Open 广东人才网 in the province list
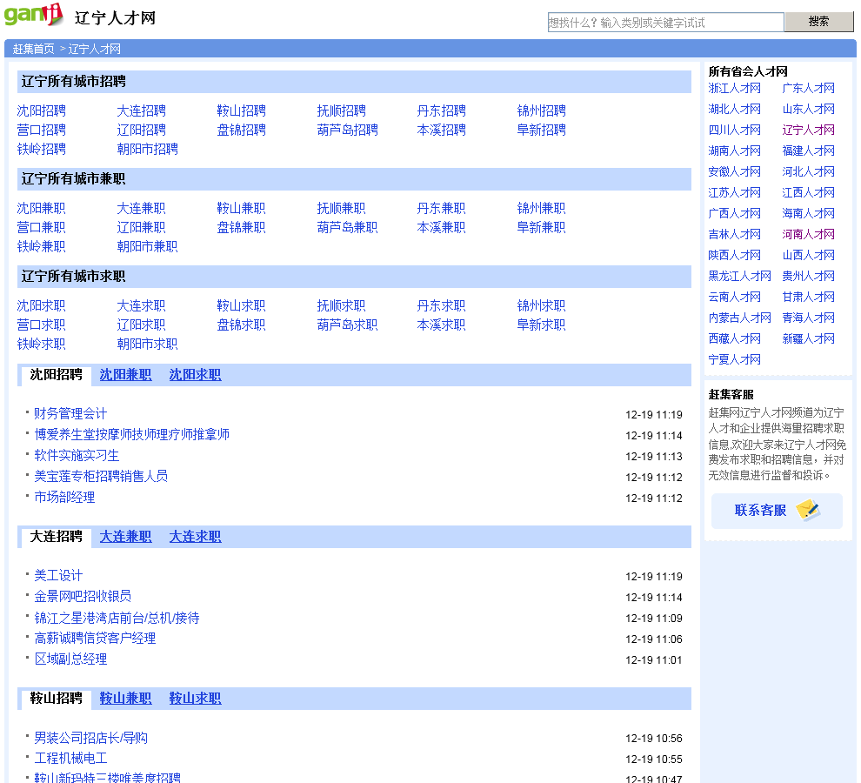Viewport: 861px width, 783px height. [808, 89]
